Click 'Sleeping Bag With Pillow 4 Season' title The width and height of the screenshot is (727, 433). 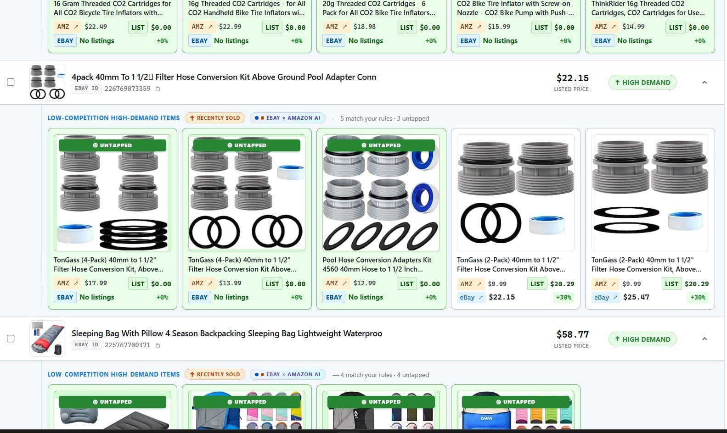(227, 333)
